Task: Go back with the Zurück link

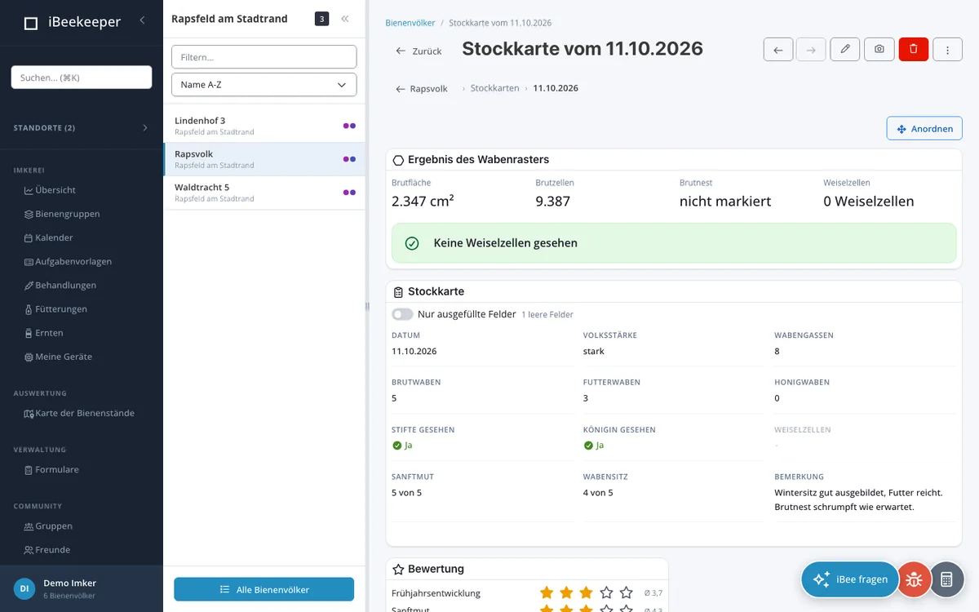Action: (x=419, y=51)
